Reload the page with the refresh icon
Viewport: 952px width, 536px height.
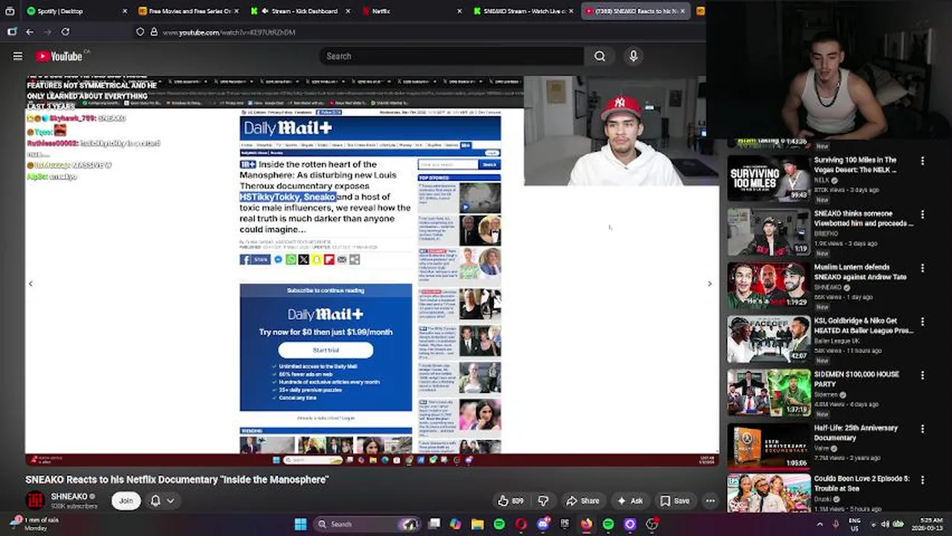66,32
